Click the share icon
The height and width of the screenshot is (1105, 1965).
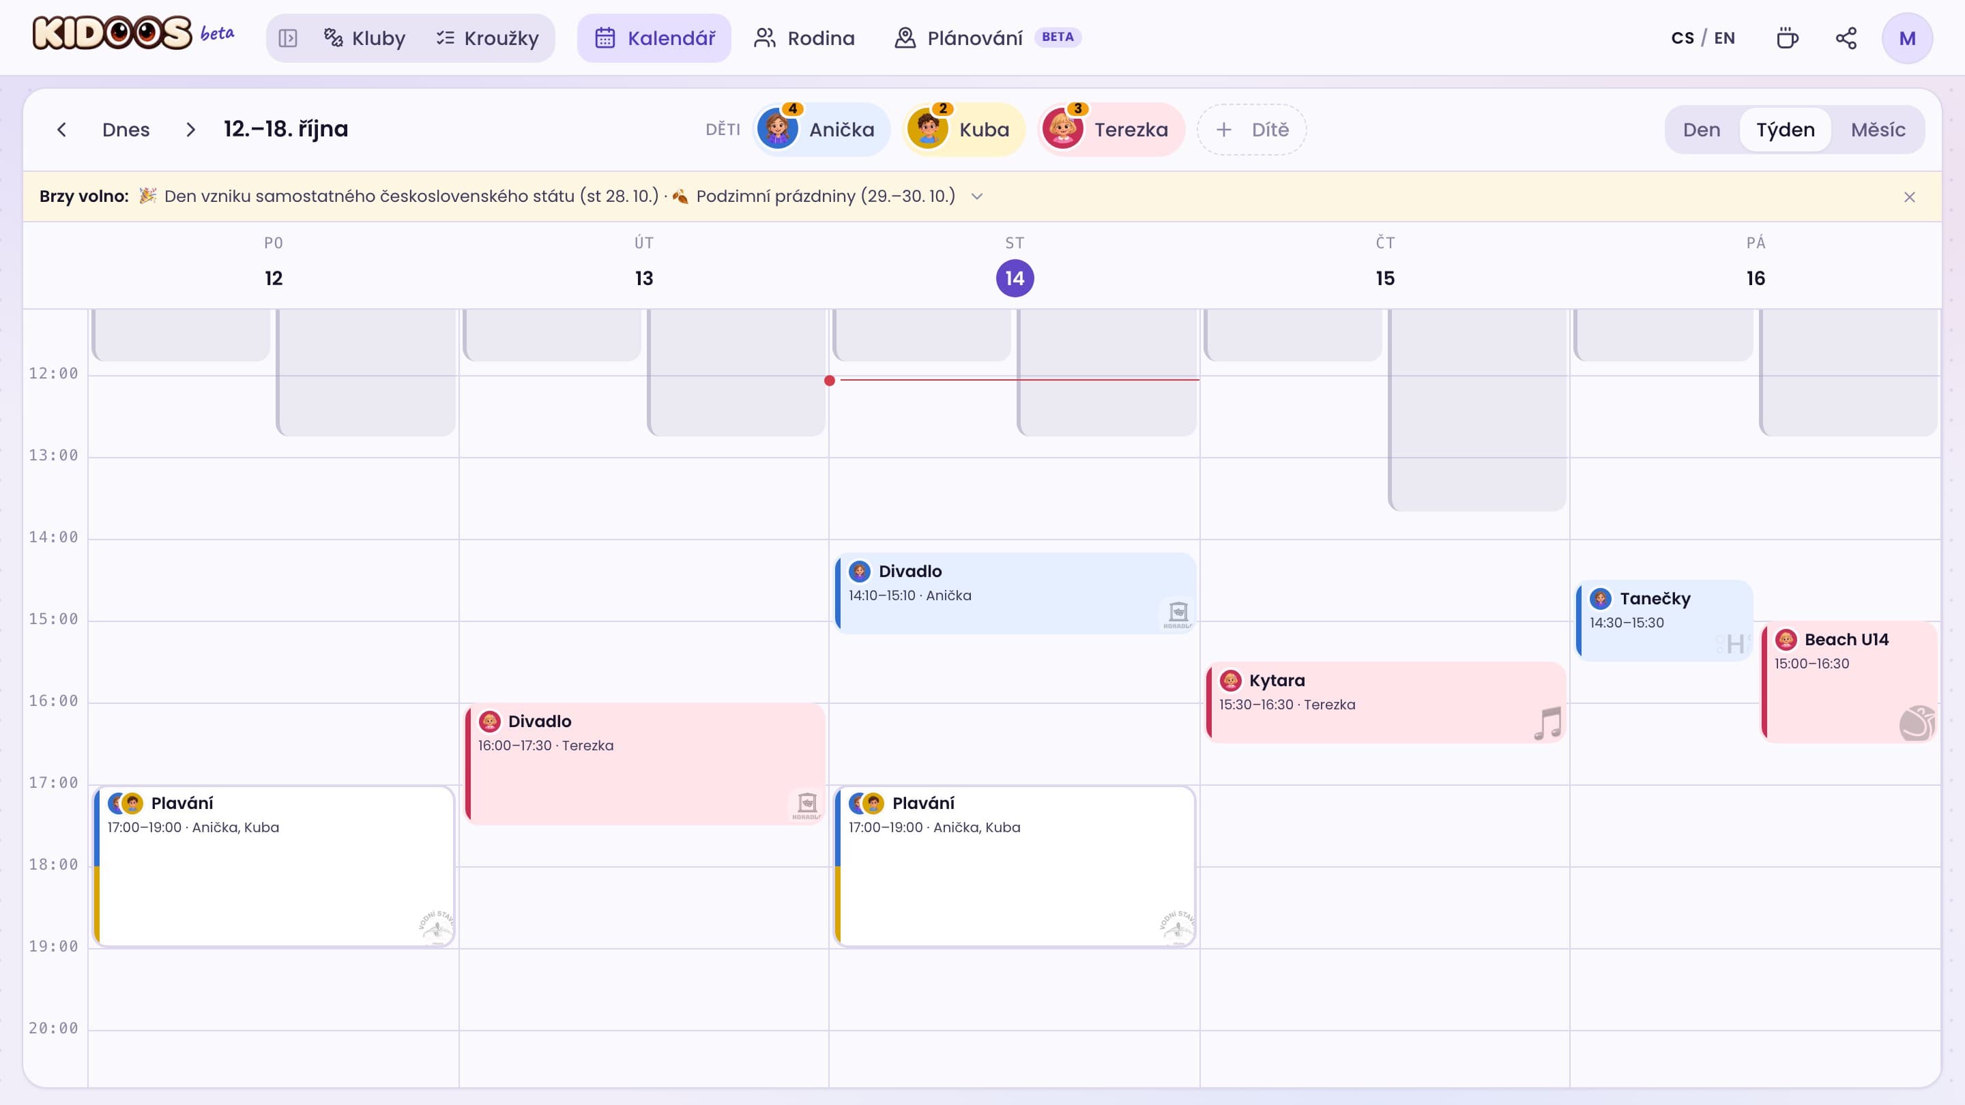(x=1846, y=38)
